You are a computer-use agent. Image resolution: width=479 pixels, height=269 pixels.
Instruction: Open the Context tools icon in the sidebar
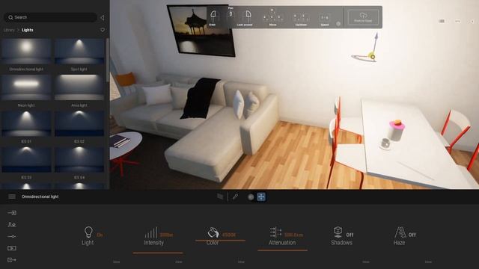(x=12, y=225)
